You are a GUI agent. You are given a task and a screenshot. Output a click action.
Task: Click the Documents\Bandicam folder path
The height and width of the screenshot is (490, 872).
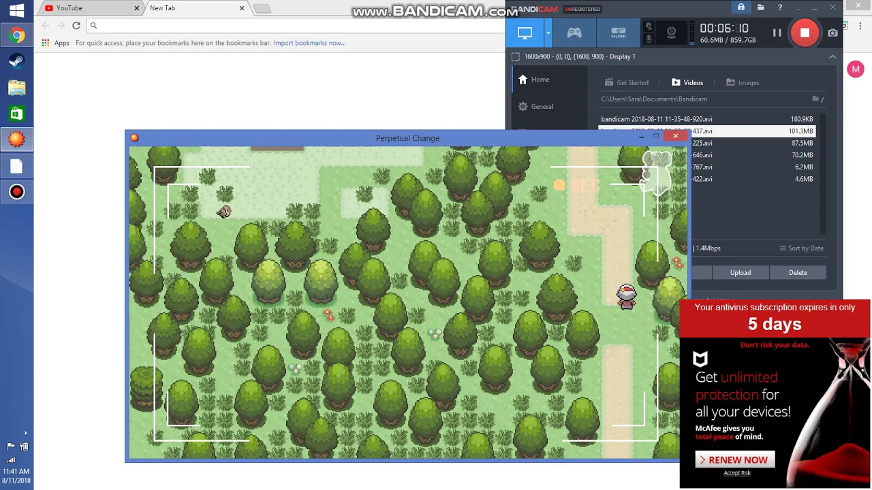(654, 99)
